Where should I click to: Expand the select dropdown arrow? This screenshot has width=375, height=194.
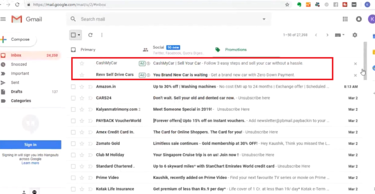click(x=79, y=35)
